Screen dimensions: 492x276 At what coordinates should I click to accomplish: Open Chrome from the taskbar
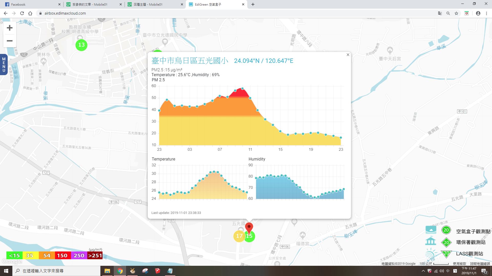[120, 271]
